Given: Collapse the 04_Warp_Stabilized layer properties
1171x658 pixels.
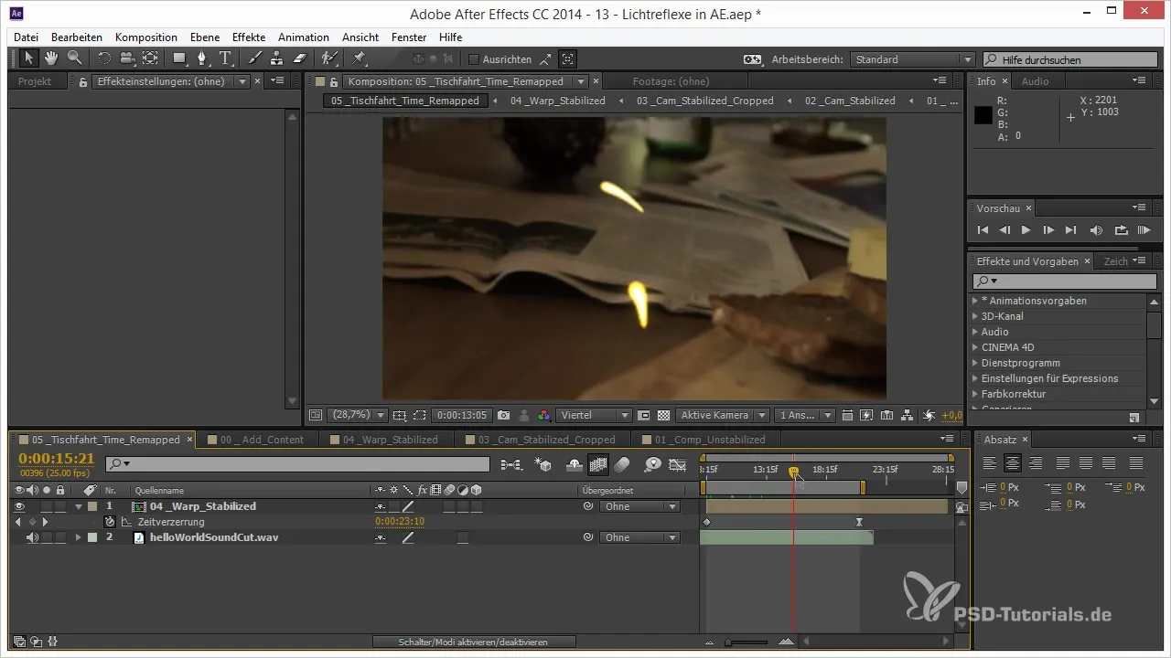Looking at the screenshot, I should click(79, 506).
